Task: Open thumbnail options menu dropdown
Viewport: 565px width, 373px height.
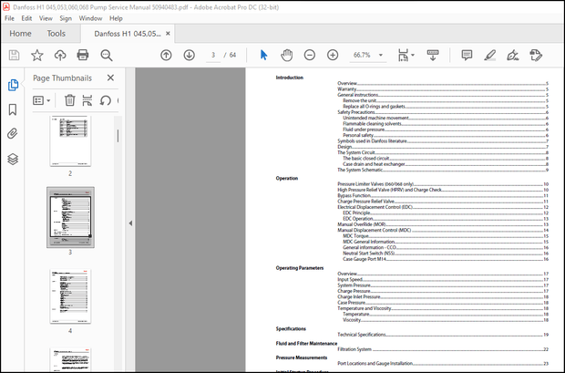Action: coord(41,100)
